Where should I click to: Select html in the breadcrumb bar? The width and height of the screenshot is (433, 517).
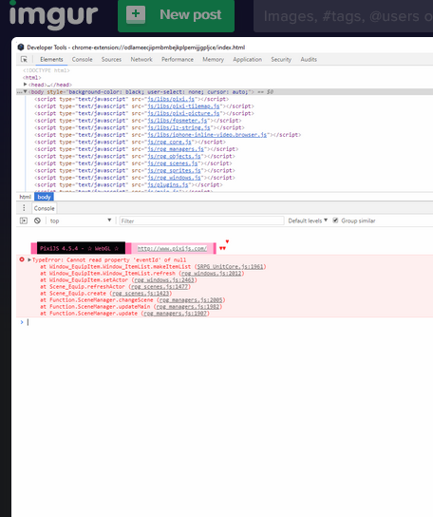(x=25, y=197)
